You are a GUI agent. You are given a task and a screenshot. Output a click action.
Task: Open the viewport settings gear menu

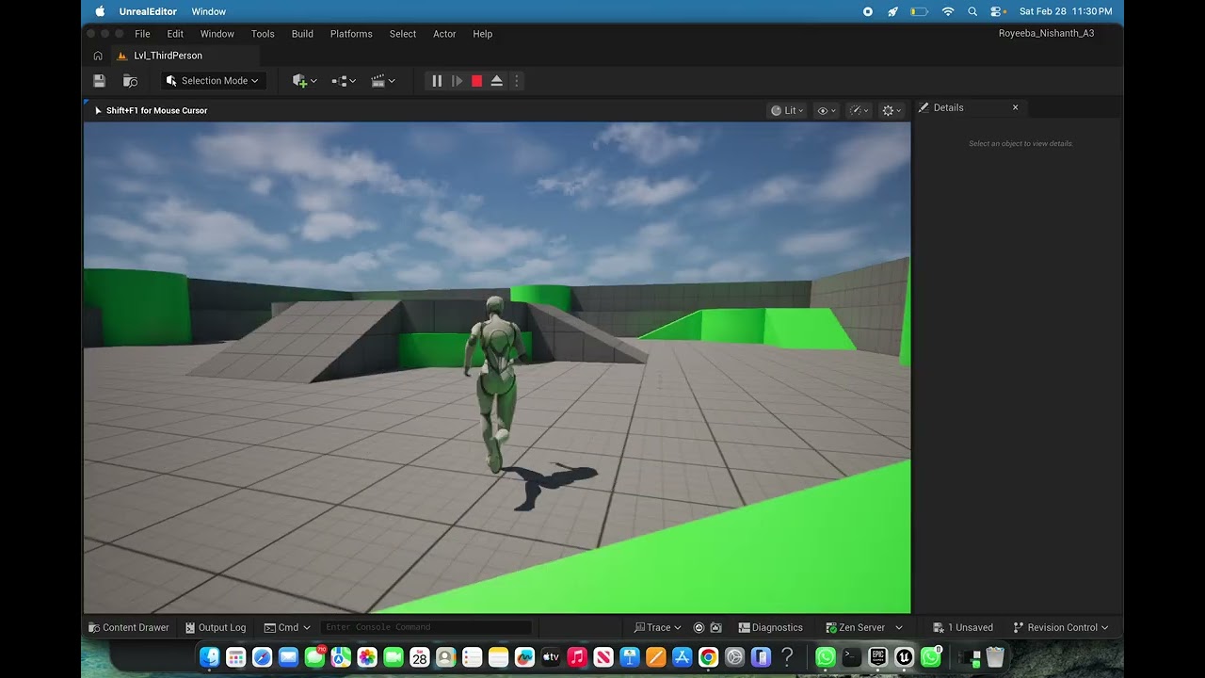click(891, 110)
